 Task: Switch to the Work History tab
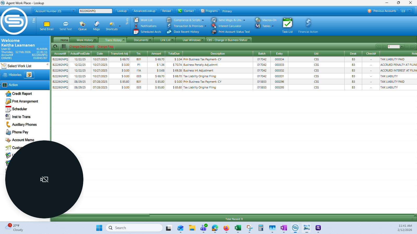point(85,40)
